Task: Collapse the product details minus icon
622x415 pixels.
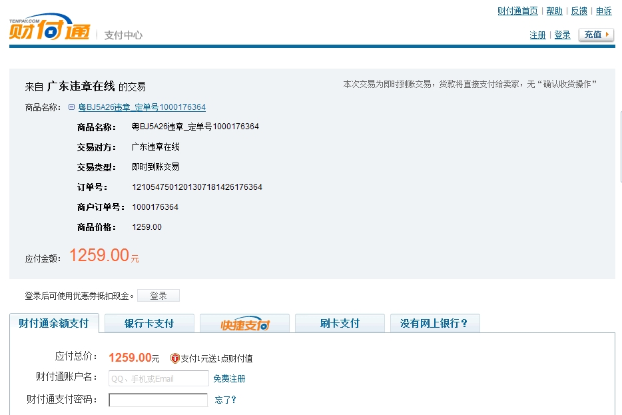Action: click(71, 107)
